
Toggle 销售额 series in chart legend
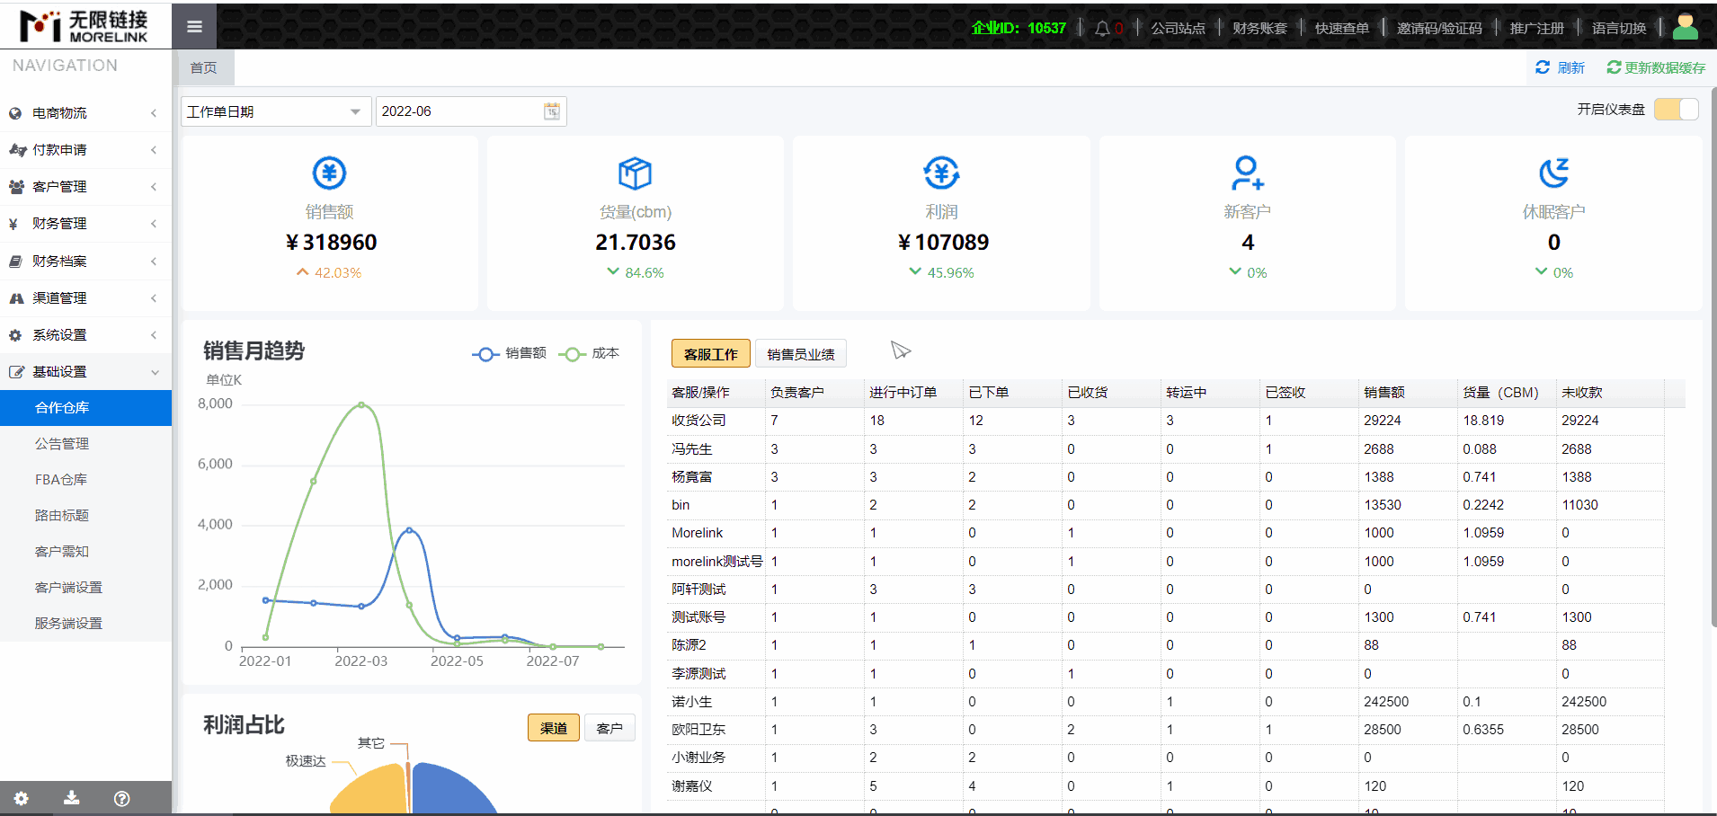(x=510, y=354)
